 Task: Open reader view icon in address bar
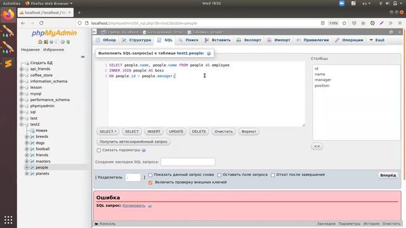pos(323,23)
